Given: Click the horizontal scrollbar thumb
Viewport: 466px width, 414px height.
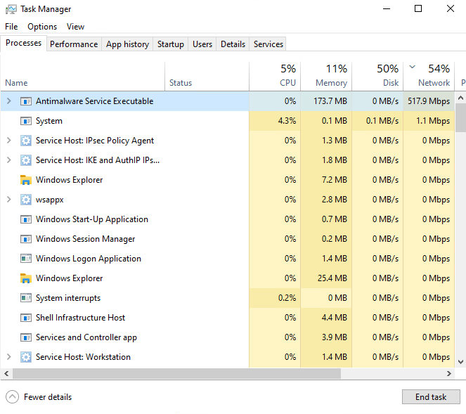Looking at the screenshot, I should click(x=176, y=373).
